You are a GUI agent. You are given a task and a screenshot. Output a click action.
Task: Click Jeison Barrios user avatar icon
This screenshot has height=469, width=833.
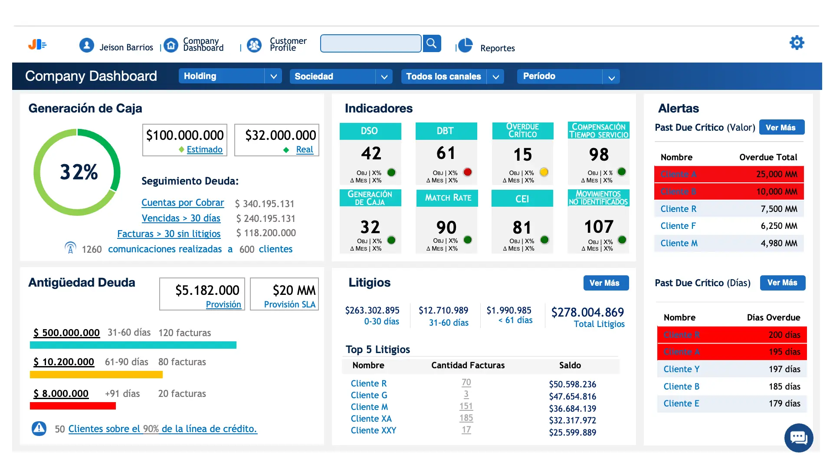pyautogui.click(x=87, y=45)
